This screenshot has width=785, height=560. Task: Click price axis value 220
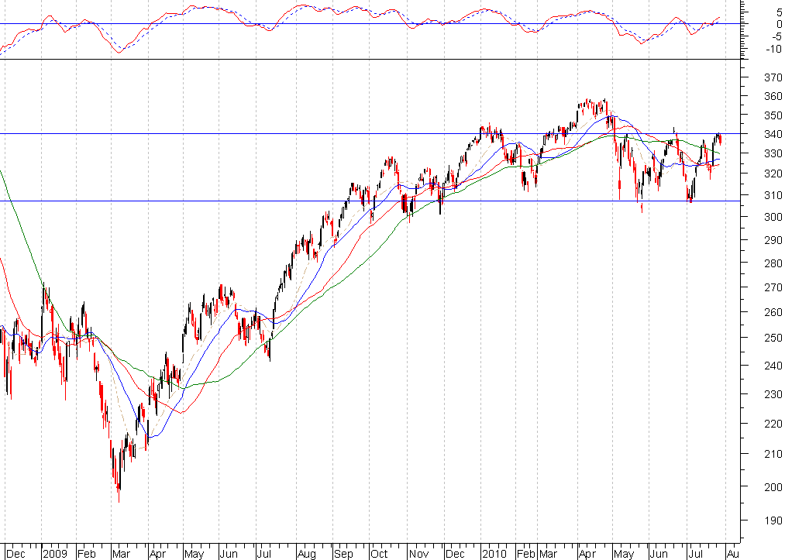773,424
